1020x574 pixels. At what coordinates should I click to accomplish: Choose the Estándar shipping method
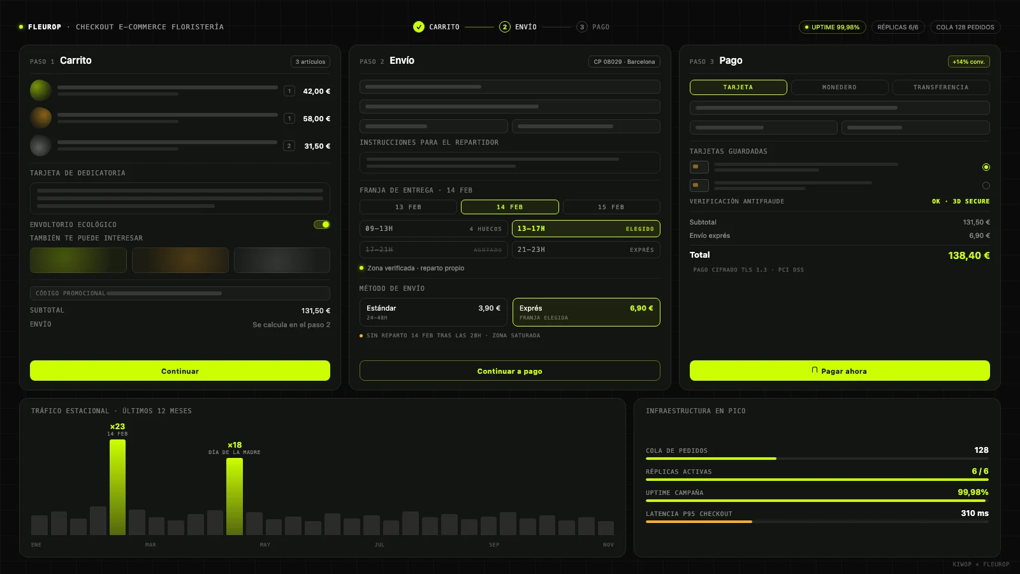pos(433,312)
